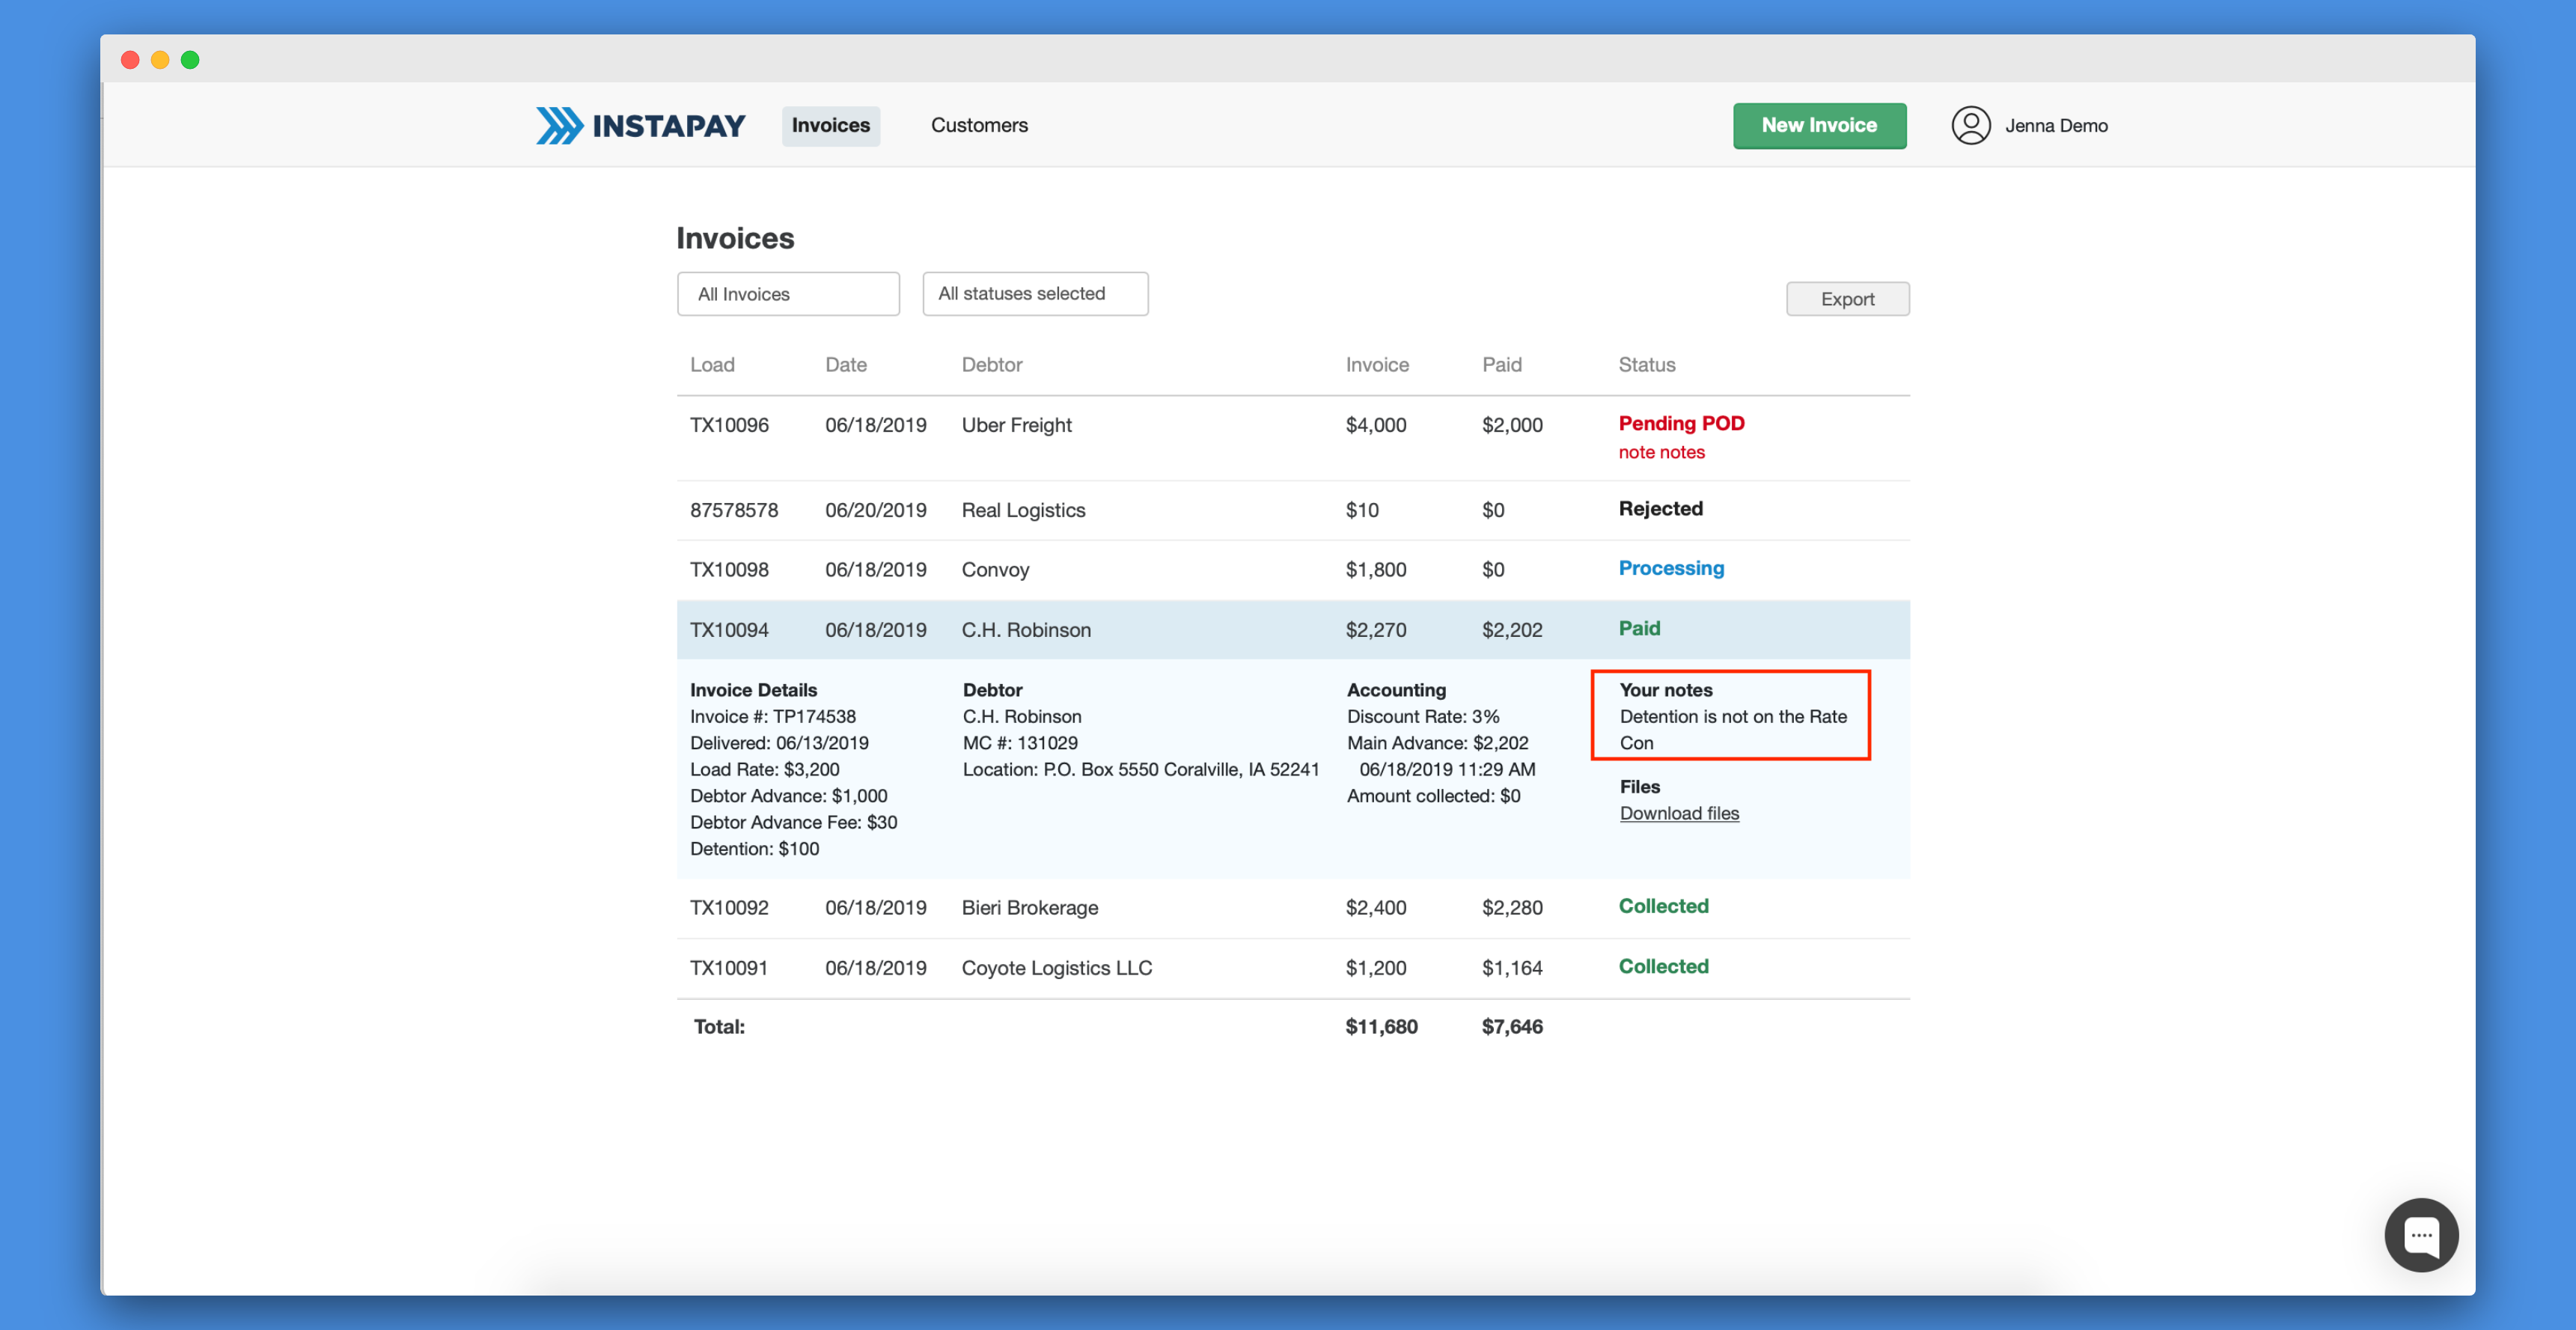Click the Debtor Advance: $1,000 line

click(788, 796)
